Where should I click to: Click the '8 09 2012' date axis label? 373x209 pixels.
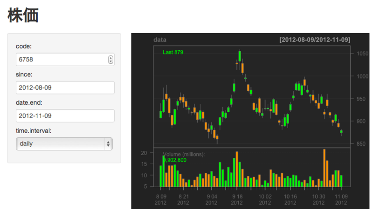coord(161,200)
